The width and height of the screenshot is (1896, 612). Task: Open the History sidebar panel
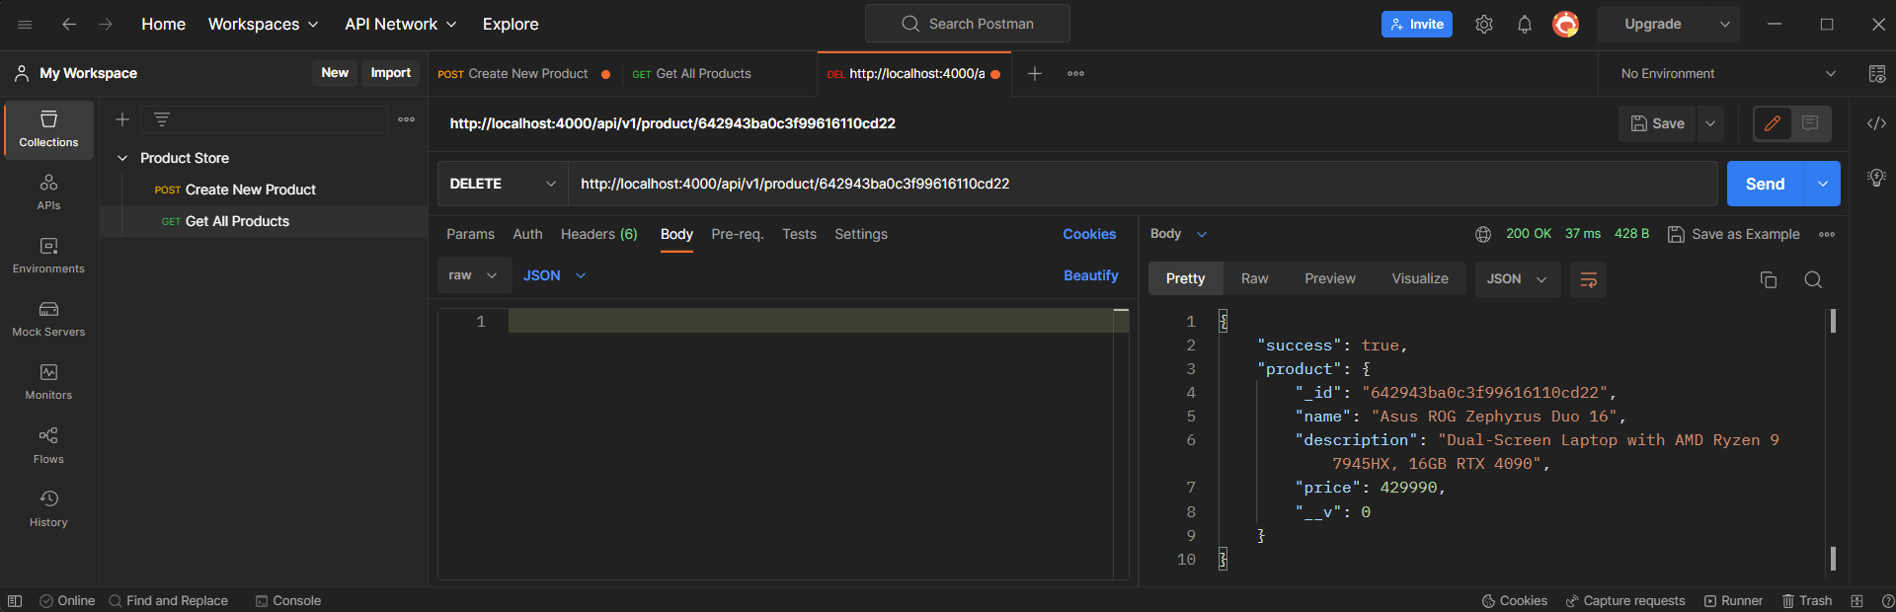(48, 507)
